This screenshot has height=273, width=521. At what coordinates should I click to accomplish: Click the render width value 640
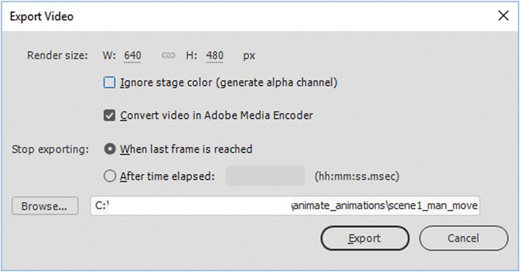pos(132,56)
